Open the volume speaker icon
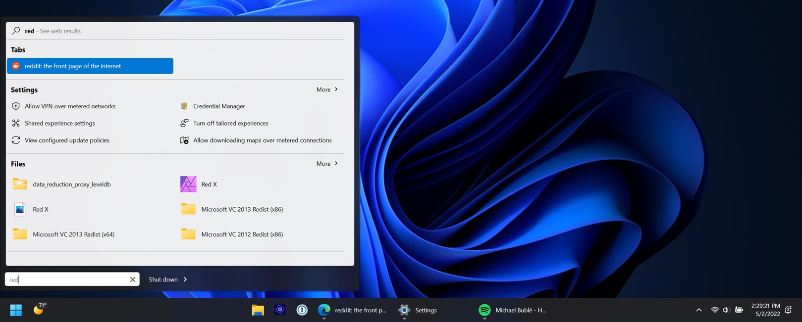The image size is (802, 322). 726,310
